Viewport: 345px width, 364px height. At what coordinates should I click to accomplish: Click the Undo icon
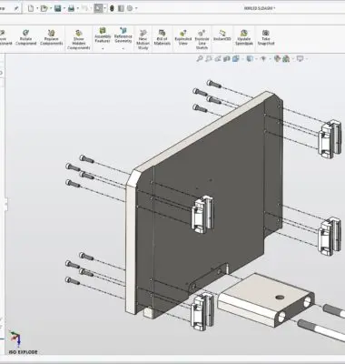tap(84, 8)
